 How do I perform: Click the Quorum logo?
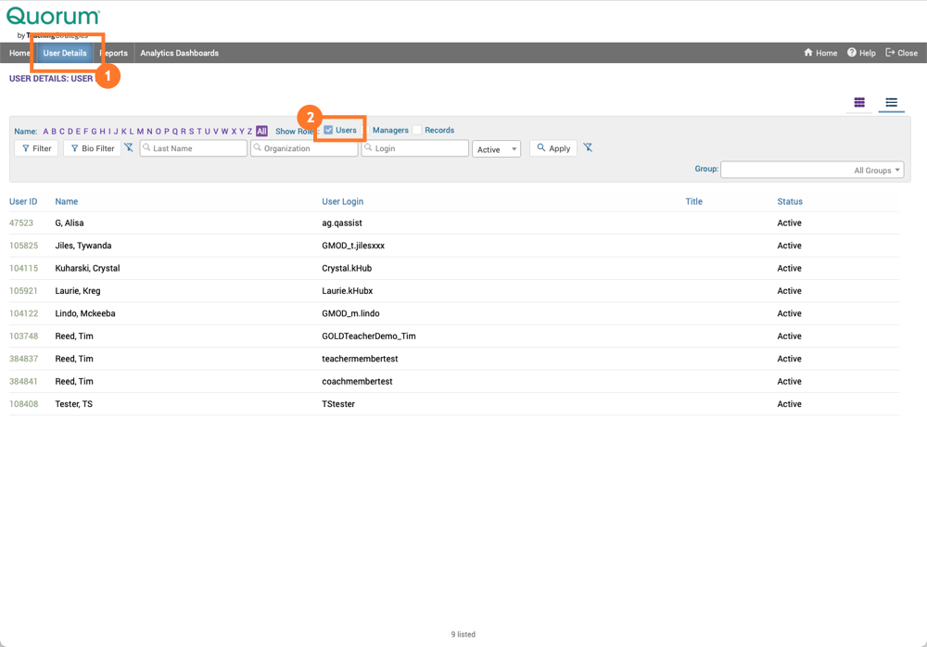(53, 19)
